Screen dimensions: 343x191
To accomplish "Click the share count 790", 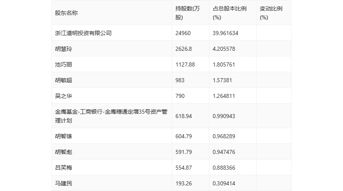I will (180, 96).
